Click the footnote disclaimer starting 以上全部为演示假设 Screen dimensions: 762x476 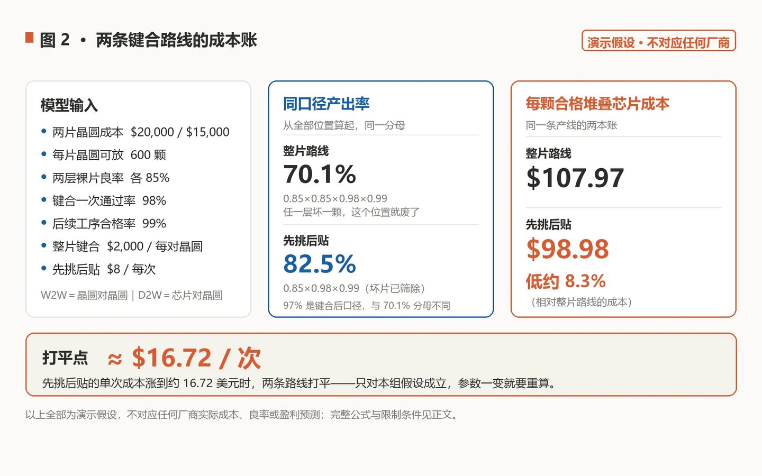[242, 415]
